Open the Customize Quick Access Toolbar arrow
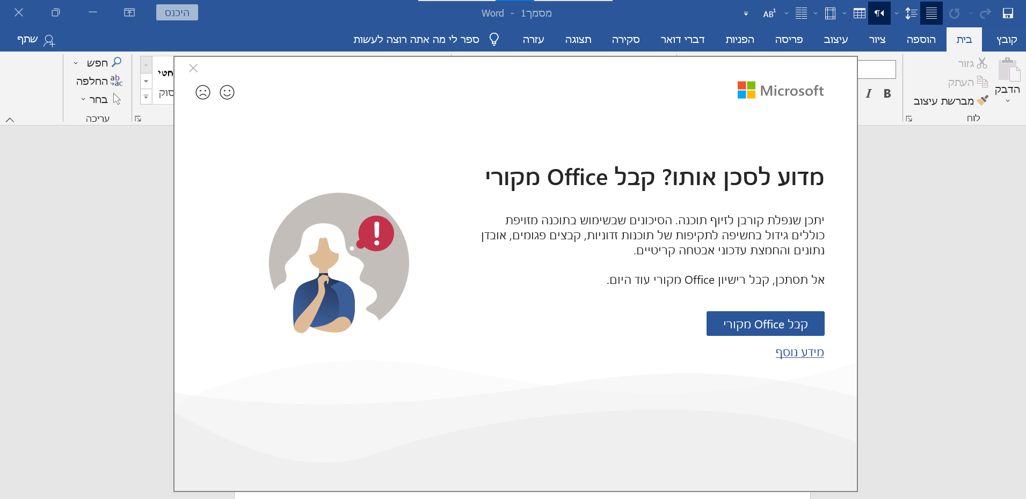This screenshot has height=499, width=1026. coord(746,14)
